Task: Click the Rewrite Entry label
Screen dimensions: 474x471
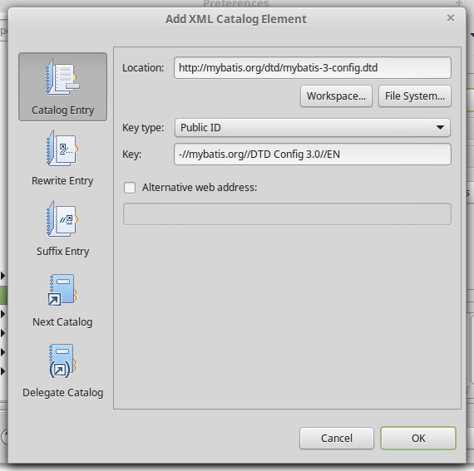Action: (x=62, y=181)
